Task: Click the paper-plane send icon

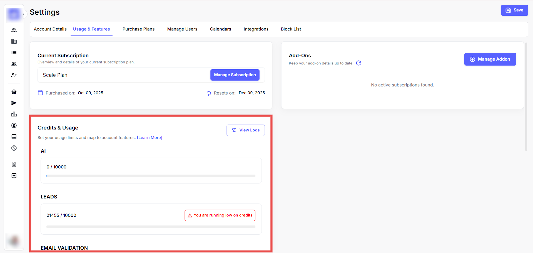Action: [14, 103]
